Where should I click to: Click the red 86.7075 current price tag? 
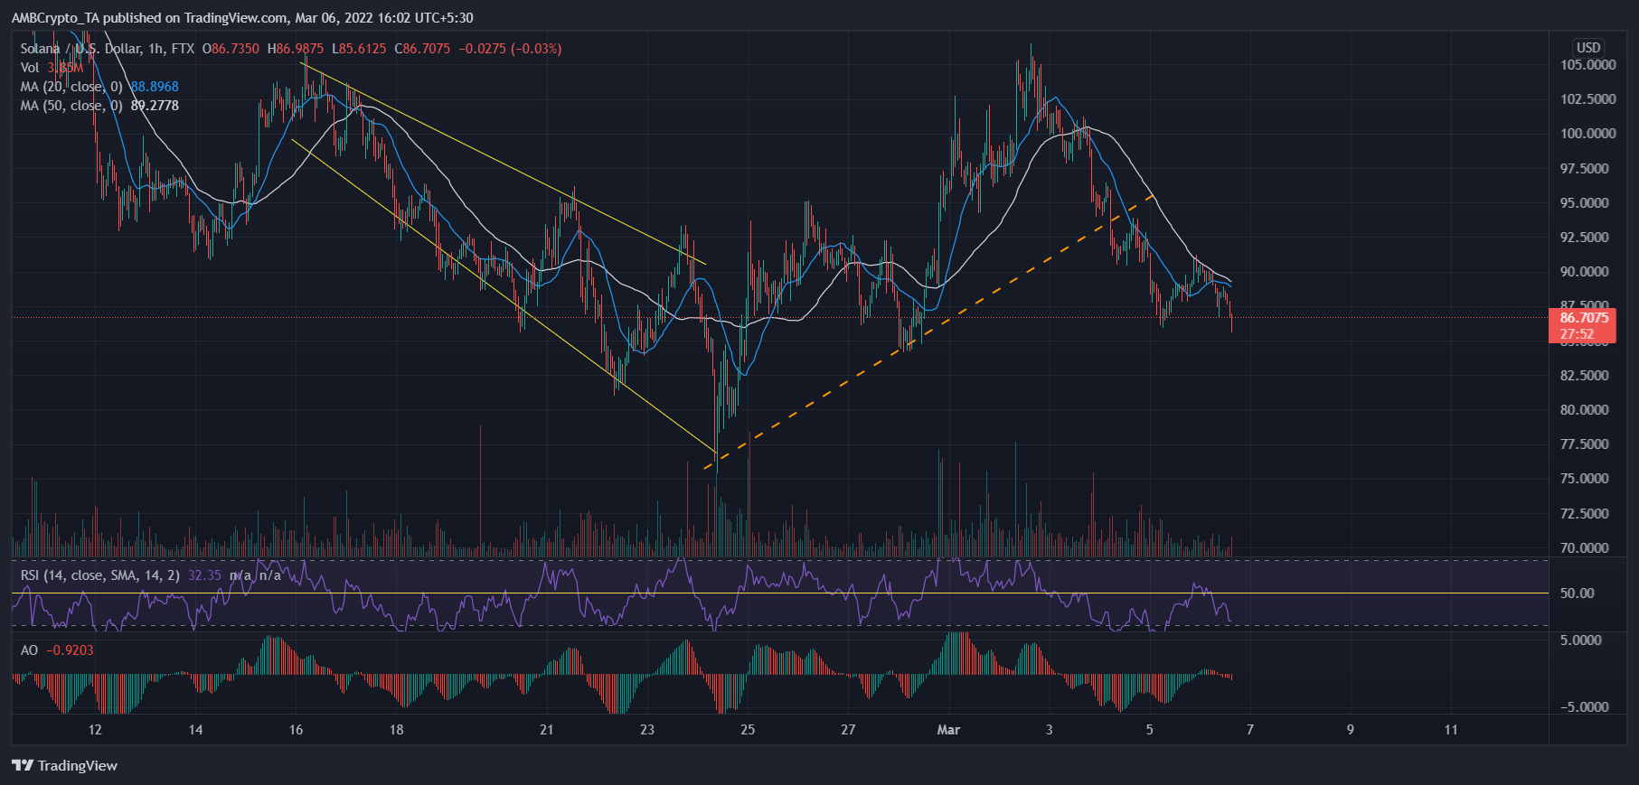[1583, 318]
